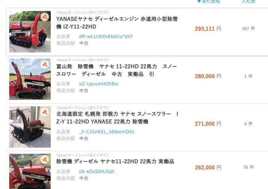Visit seller dR-wLUzbXxKbdUu*pVf profile

click(x=106, y=36)
